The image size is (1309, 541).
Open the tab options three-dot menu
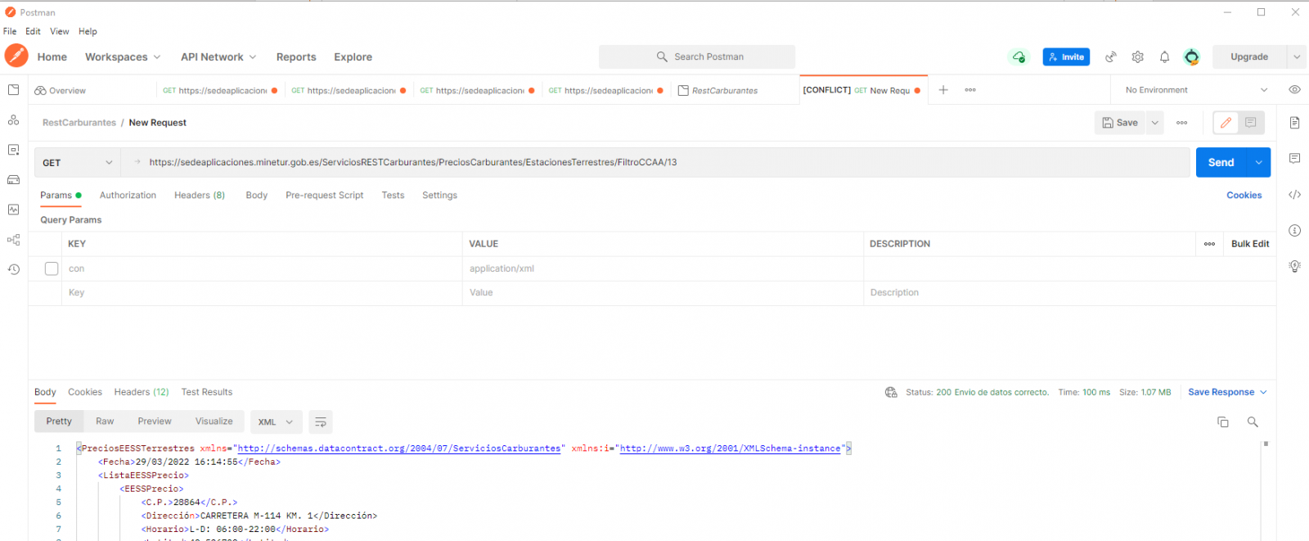pyautogui.click(x=970, y=90)
